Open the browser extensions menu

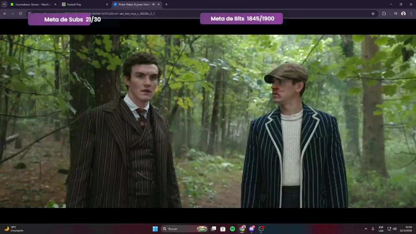384,14
